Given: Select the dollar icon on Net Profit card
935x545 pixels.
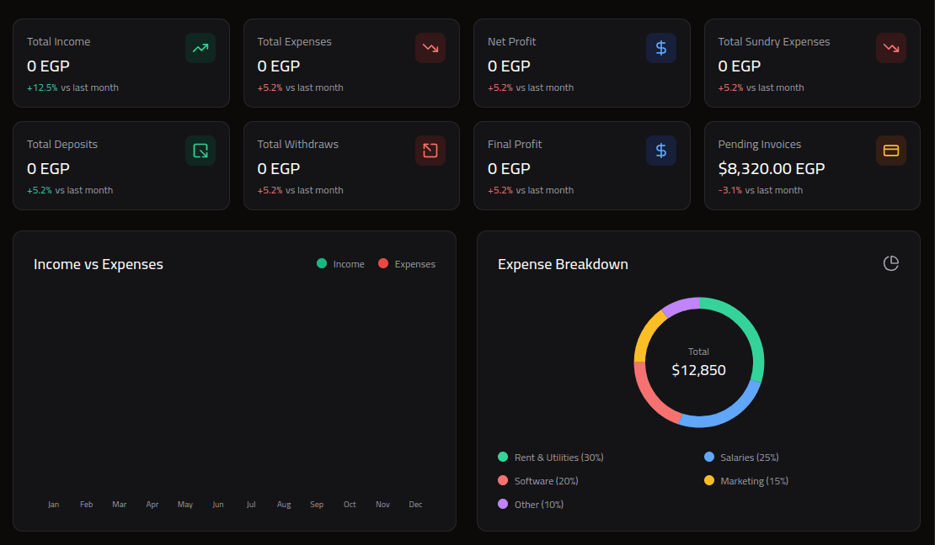Looking at the screenshot, I should (661, 48).
